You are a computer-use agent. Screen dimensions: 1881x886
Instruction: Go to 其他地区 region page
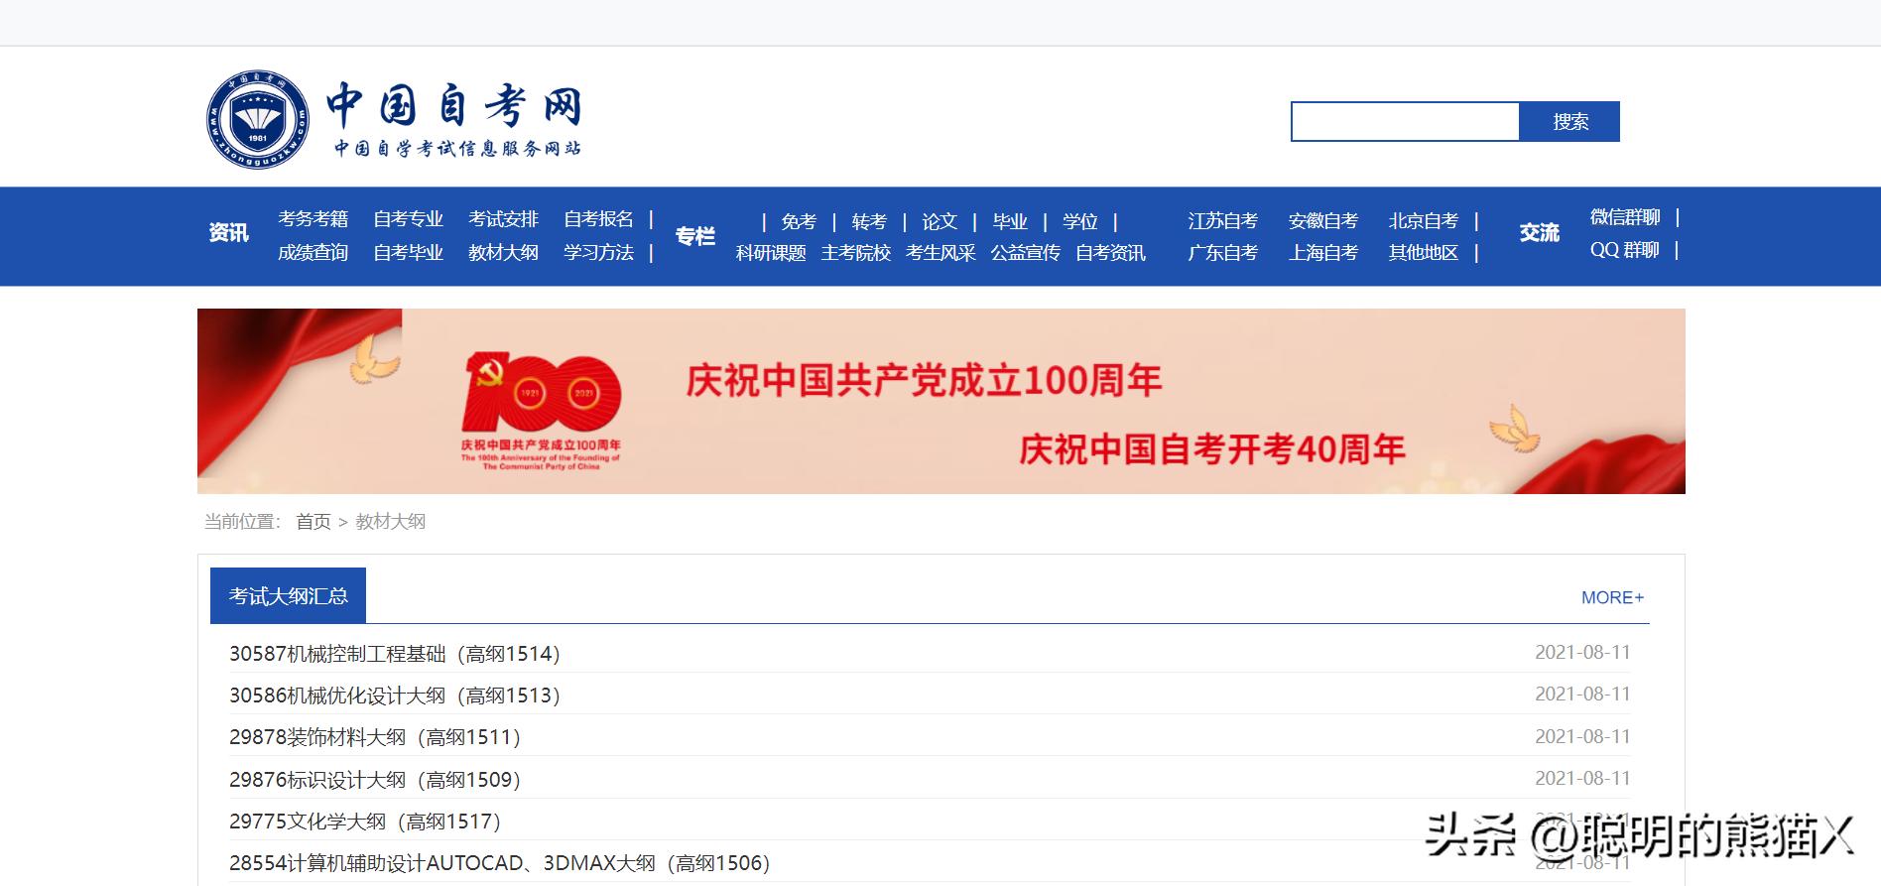pos(1424,252)
